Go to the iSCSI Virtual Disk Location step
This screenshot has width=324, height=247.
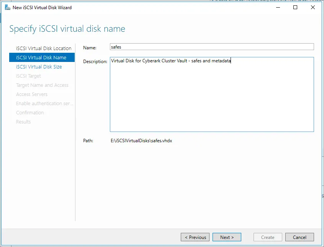pos(44,49)
